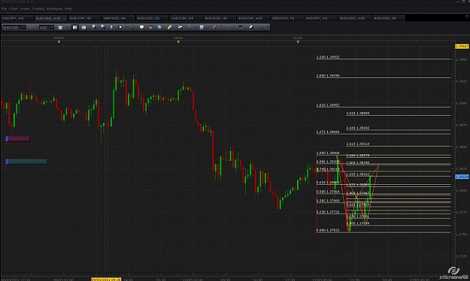Close the EUR/USD, m30 chart tab
470x281 pixels.
(64, 19)
